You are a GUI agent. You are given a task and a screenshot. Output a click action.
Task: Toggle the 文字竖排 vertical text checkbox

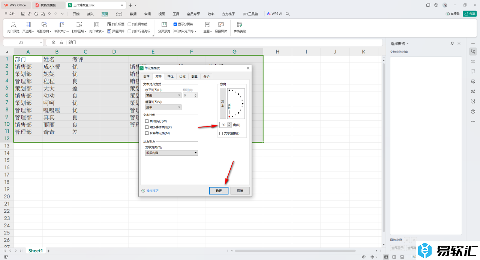tap(221, 133)
